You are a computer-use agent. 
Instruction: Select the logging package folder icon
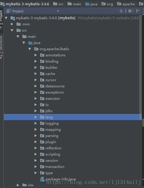[x=42, y=123]
